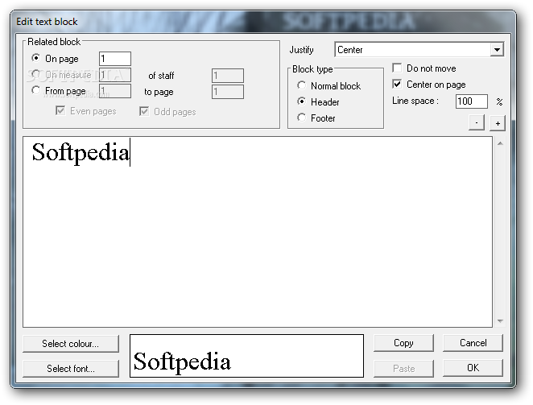The image size is (533, 405).
Task: Click inside the Softpedia text editing area
Action: click(x=258, y=232)
